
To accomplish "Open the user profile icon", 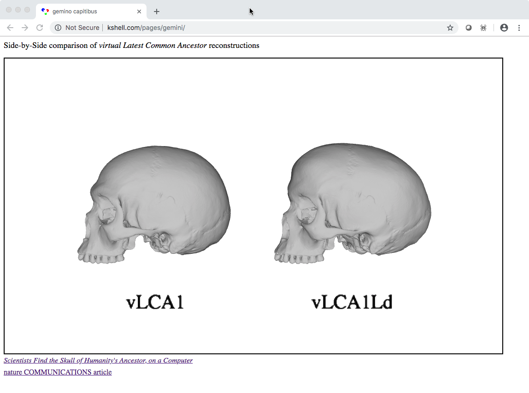I will click(504, 28).
